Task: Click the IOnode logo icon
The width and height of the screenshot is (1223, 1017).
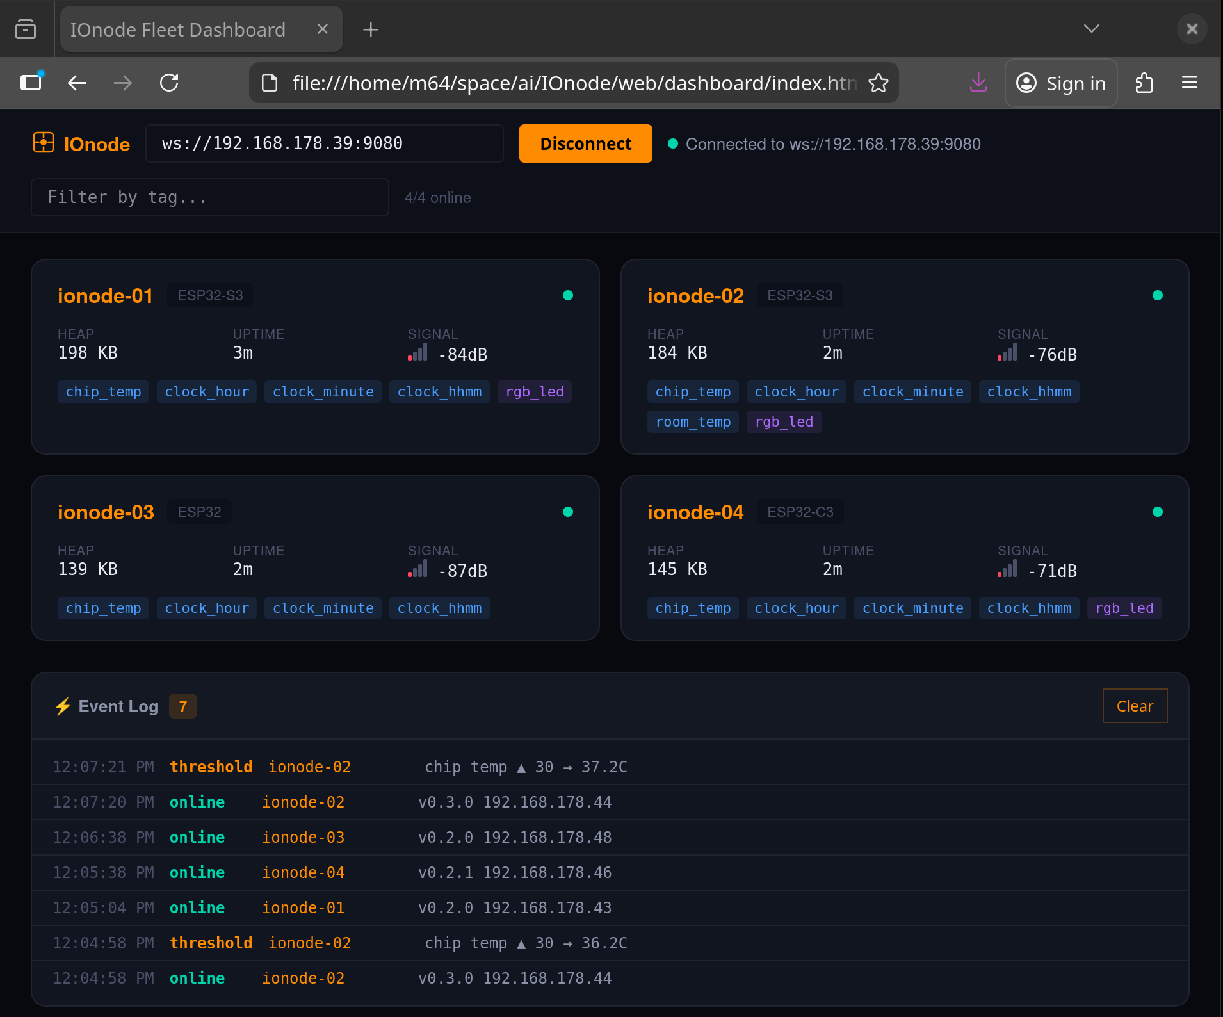Action: pyautogui.click(x=42, y=143)
